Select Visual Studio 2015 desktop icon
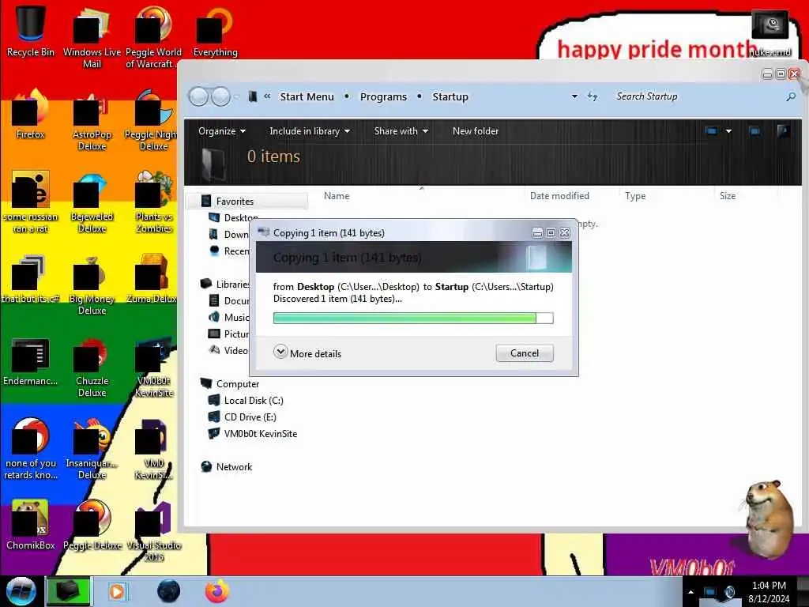Image resolution: width=809 pixels, height=607 pixels. tap(154, 532)
